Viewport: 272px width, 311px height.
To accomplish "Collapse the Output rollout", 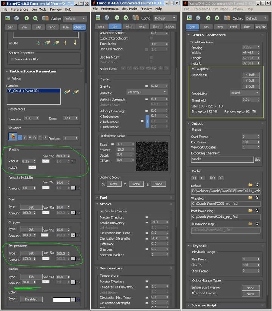I will coord(197,123).
